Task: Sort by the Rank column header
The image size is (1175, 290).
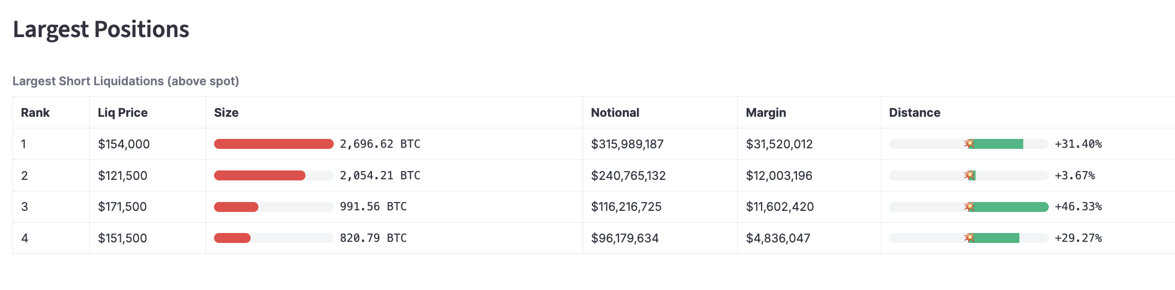Action: click(35, 113)
